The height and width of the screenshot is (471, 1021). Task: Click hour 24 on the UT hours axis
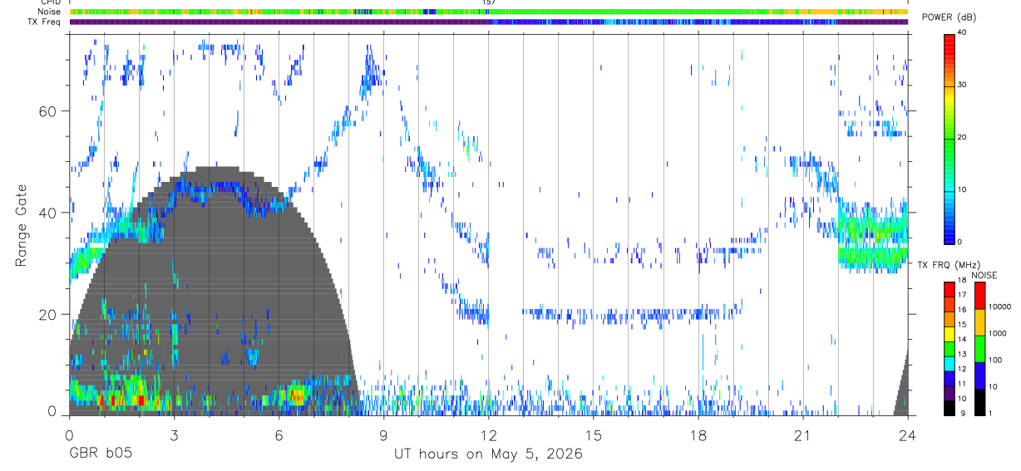(x=907, y=434)
